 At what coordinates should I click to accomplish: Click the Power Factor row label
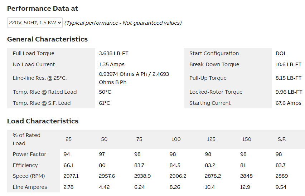29,154
